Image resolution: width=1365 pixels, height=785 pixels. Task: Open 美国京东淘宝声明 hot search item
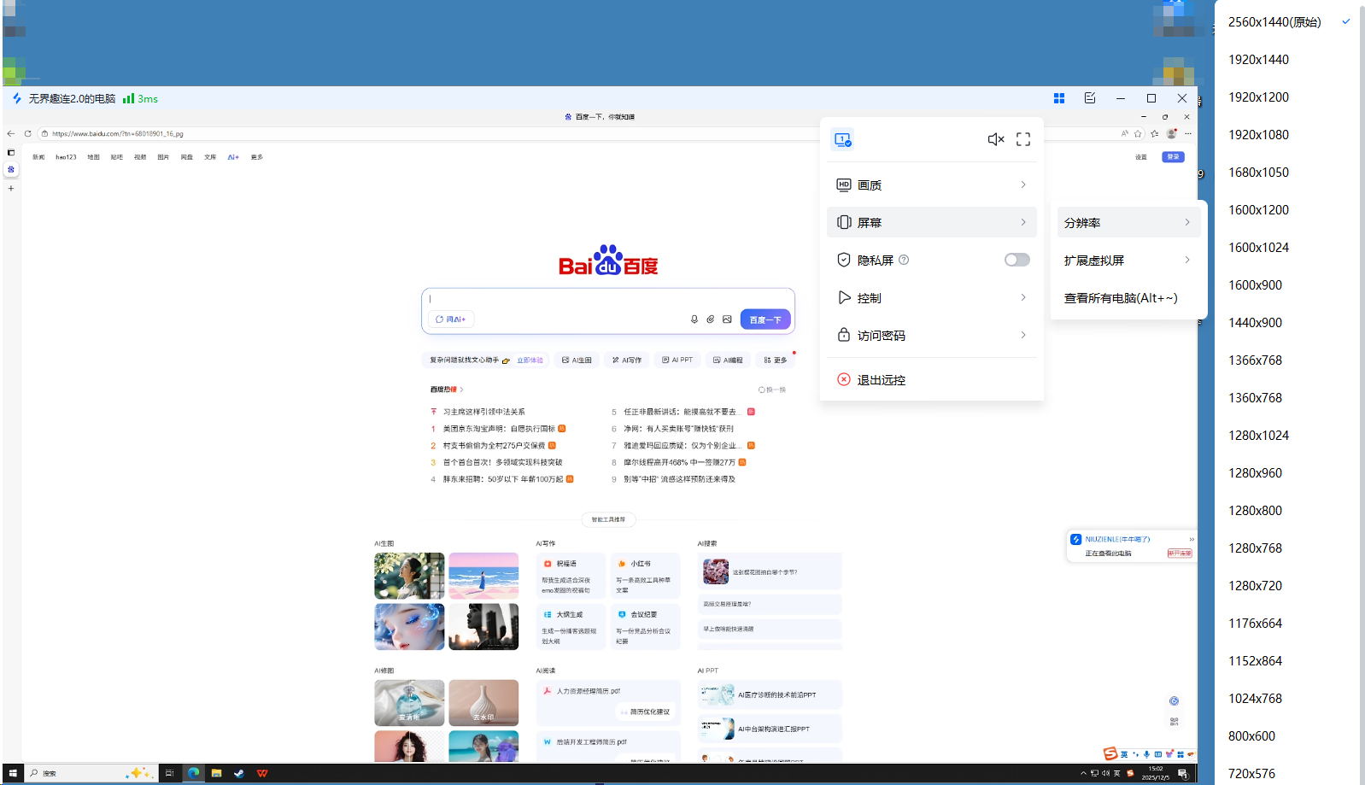click(499, 429)
